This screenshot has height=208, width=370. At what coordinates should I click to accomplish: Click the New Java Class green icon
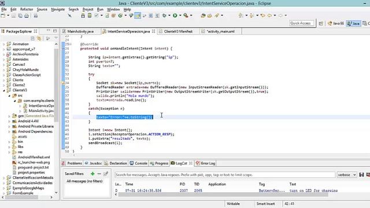coord(120,16)
